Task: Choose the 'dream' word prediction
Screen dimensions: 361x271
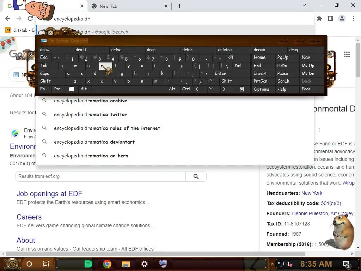Action: 270,50
